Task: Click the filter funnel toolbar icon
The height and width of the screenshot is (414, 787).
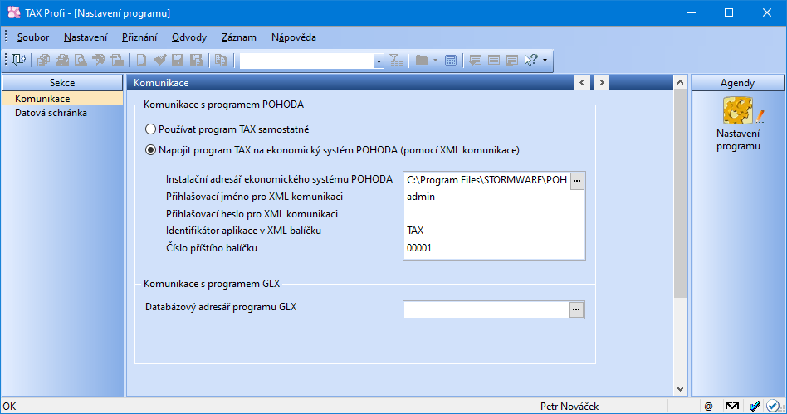Action: pos(396,61)
